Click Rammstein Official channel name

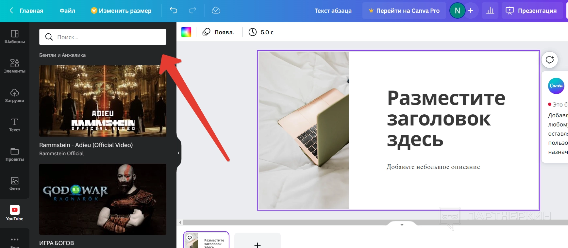coord(61,153)
